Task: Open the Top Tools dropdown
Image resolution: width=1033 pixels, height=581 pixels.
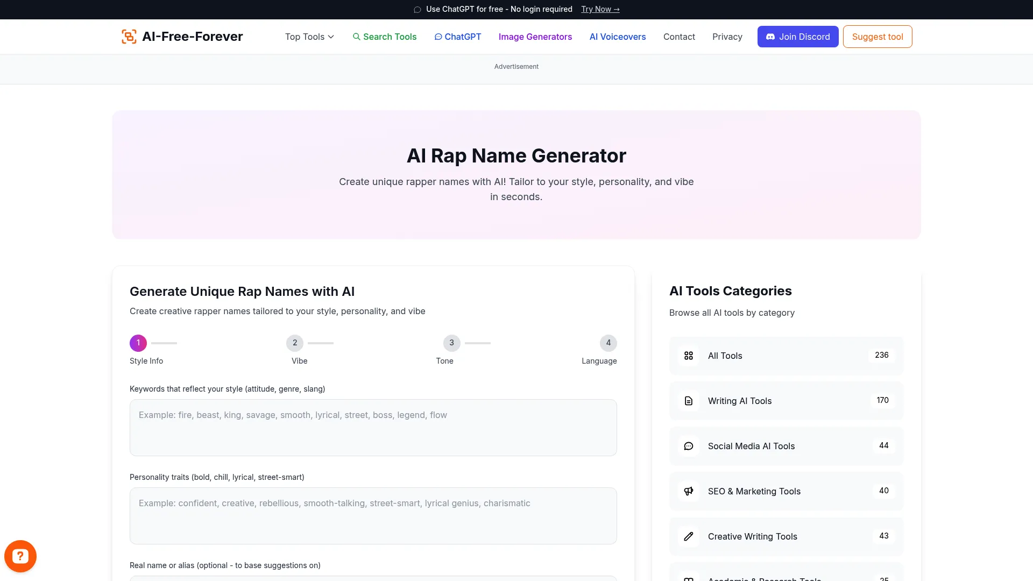Action: (309, 37)
